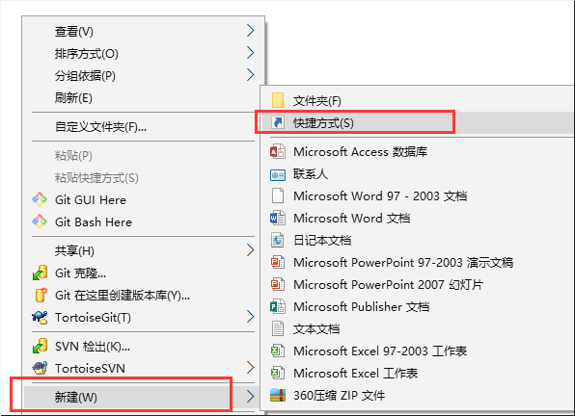
Task: Expand the 查看(V) submenu arrow
Action: [251, 31]
